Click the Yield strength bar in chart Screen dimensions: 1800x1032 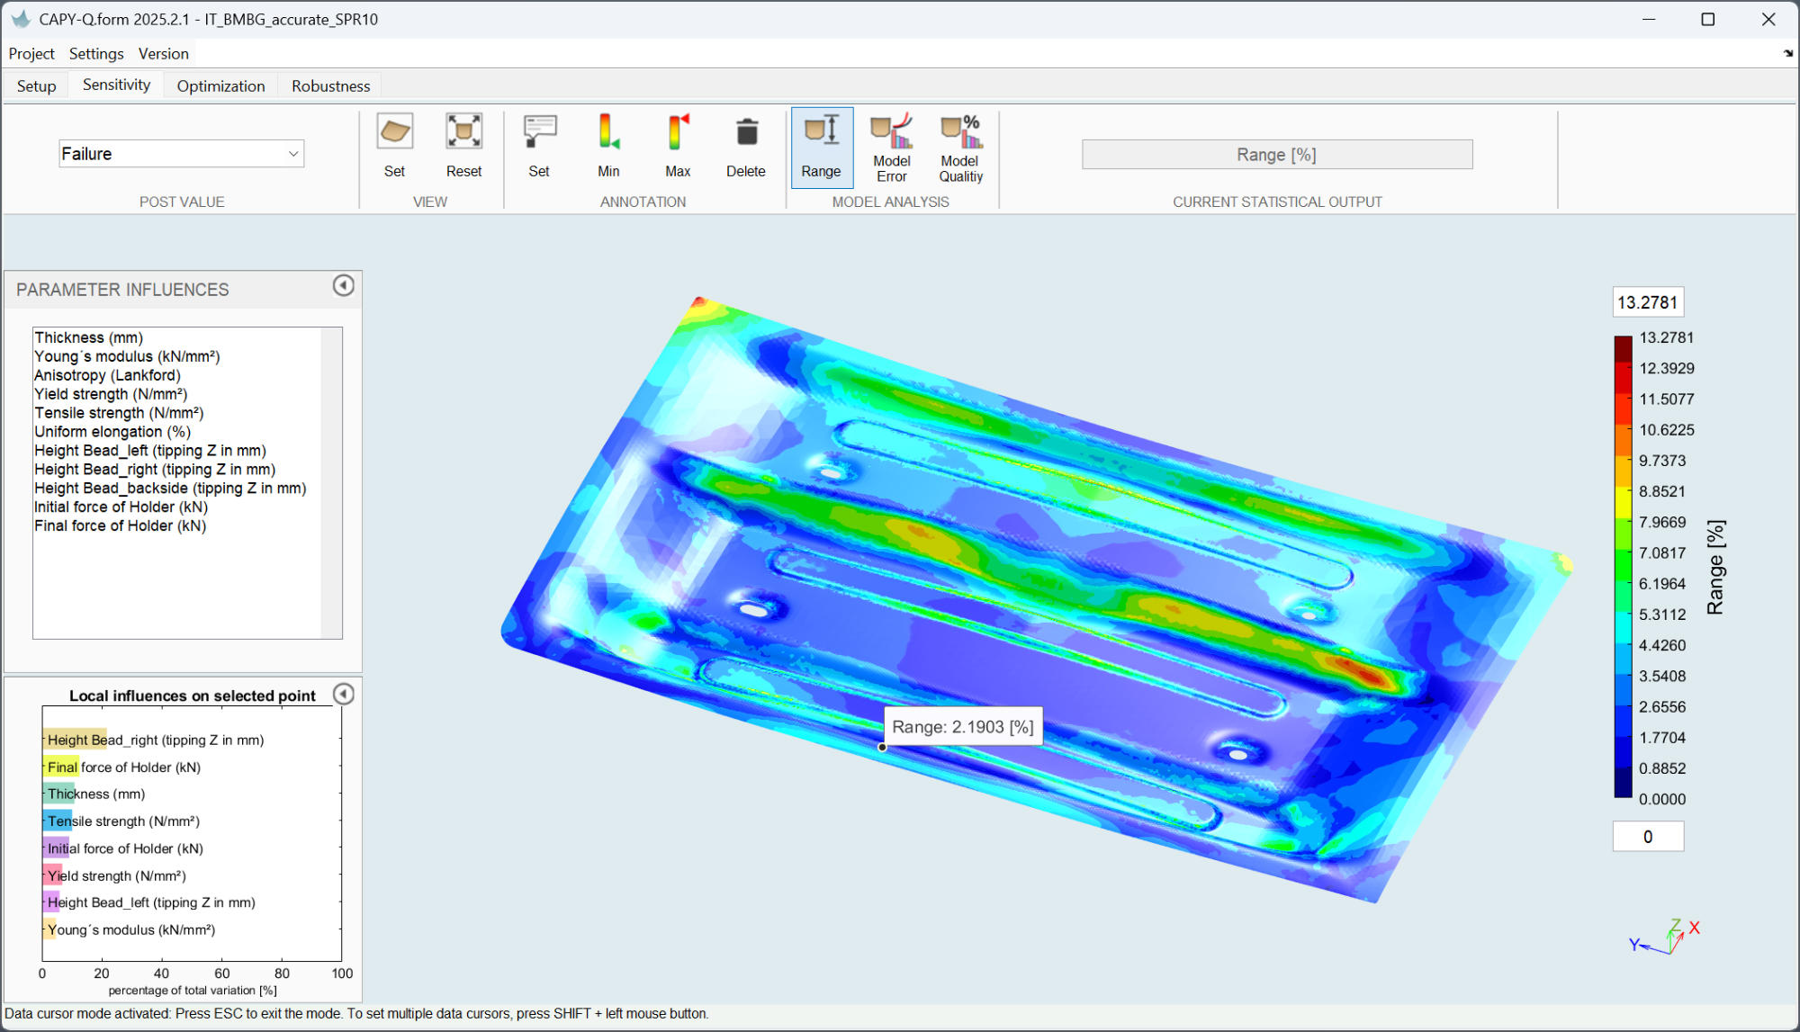tap(53, 875)
